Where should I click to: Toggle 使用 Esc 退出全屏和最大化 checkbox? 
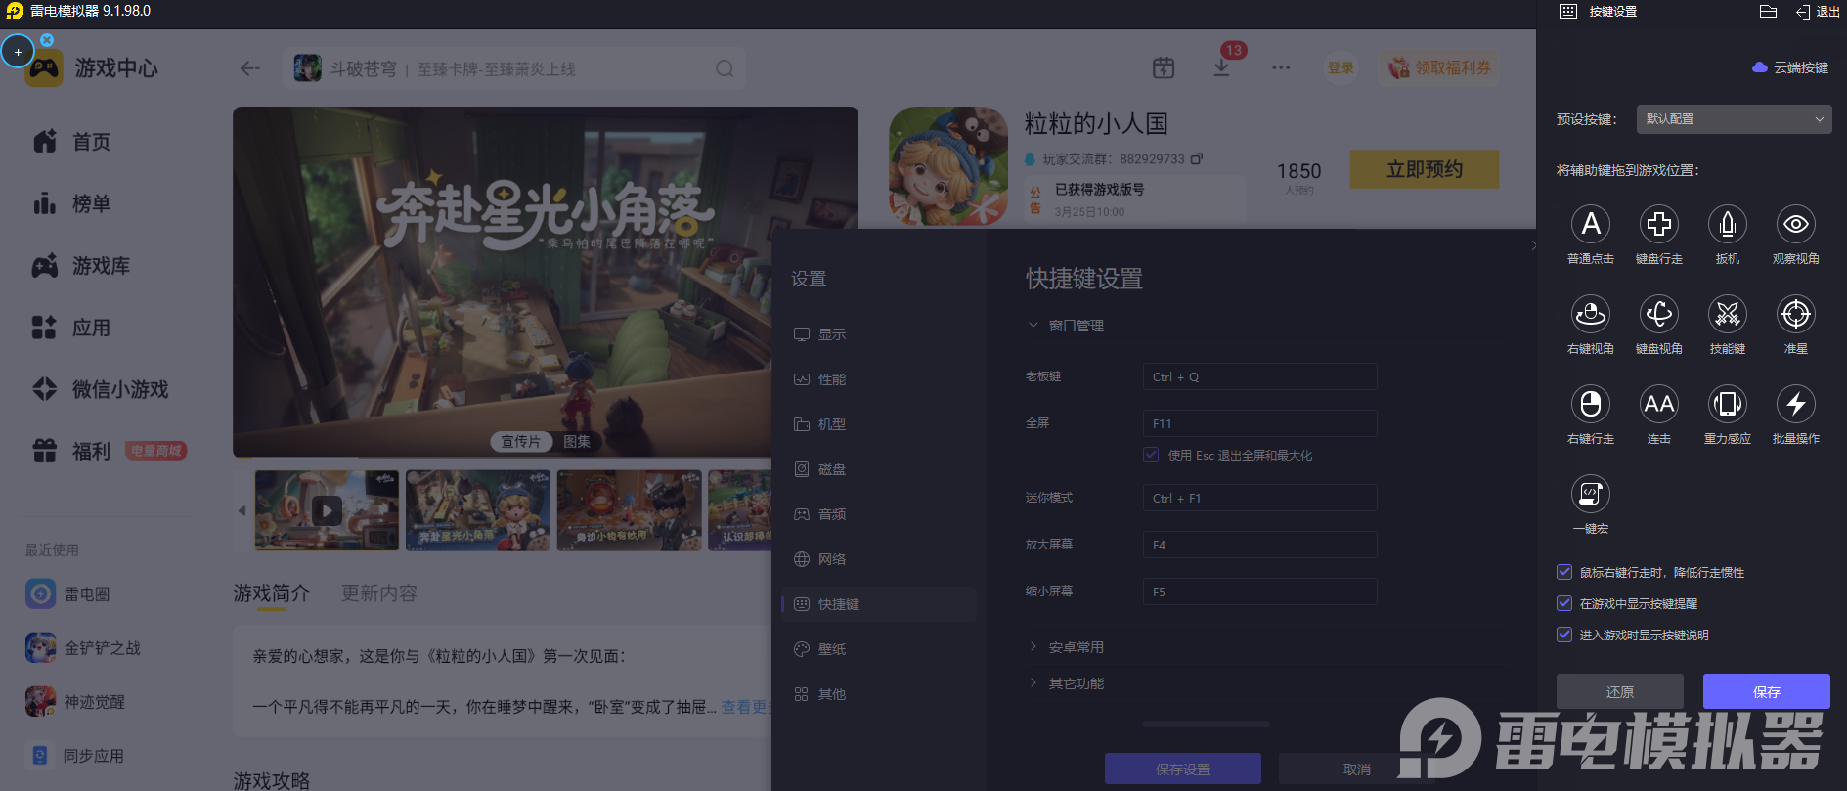click(1151, 455)
